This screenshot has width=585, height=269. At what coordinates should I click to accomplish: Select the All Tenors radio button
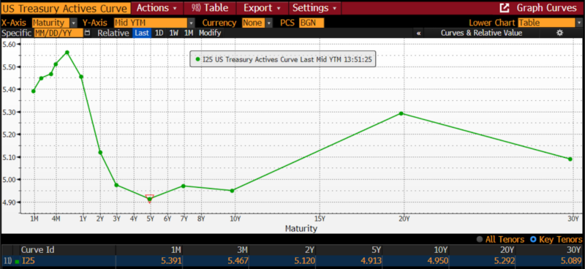(x=480, y=239)
